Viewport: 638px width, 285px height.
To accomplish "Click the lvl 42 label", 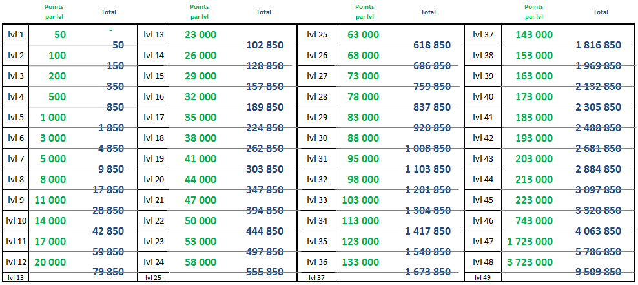I will [x=484, y=138].
